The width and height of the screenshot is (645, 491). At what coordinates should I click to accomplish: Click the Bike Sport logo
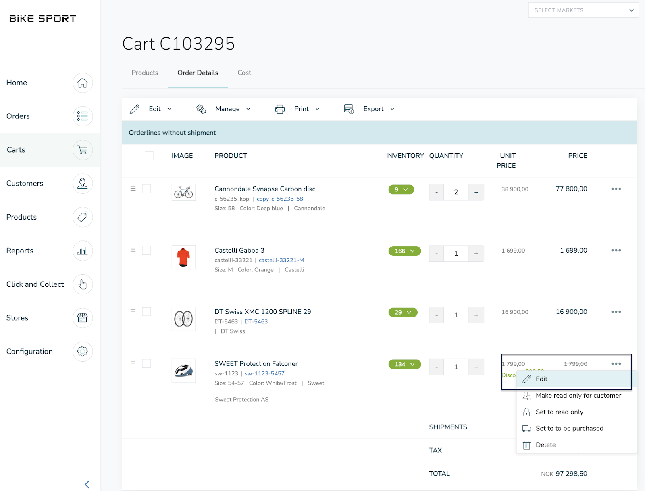(x=43, y=19)
